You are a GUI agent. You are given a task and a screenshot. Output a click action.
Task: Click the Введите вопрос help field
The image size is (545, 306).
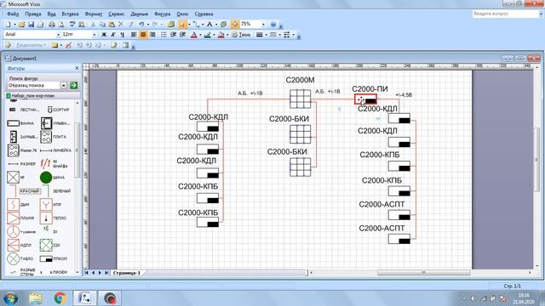(505, 14)
